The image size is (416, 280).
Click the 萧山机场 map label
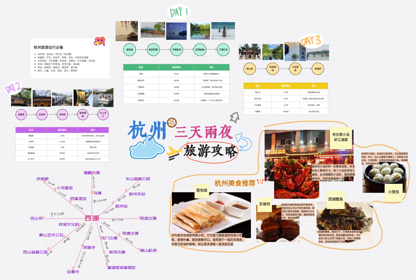[x=149, y=250]
